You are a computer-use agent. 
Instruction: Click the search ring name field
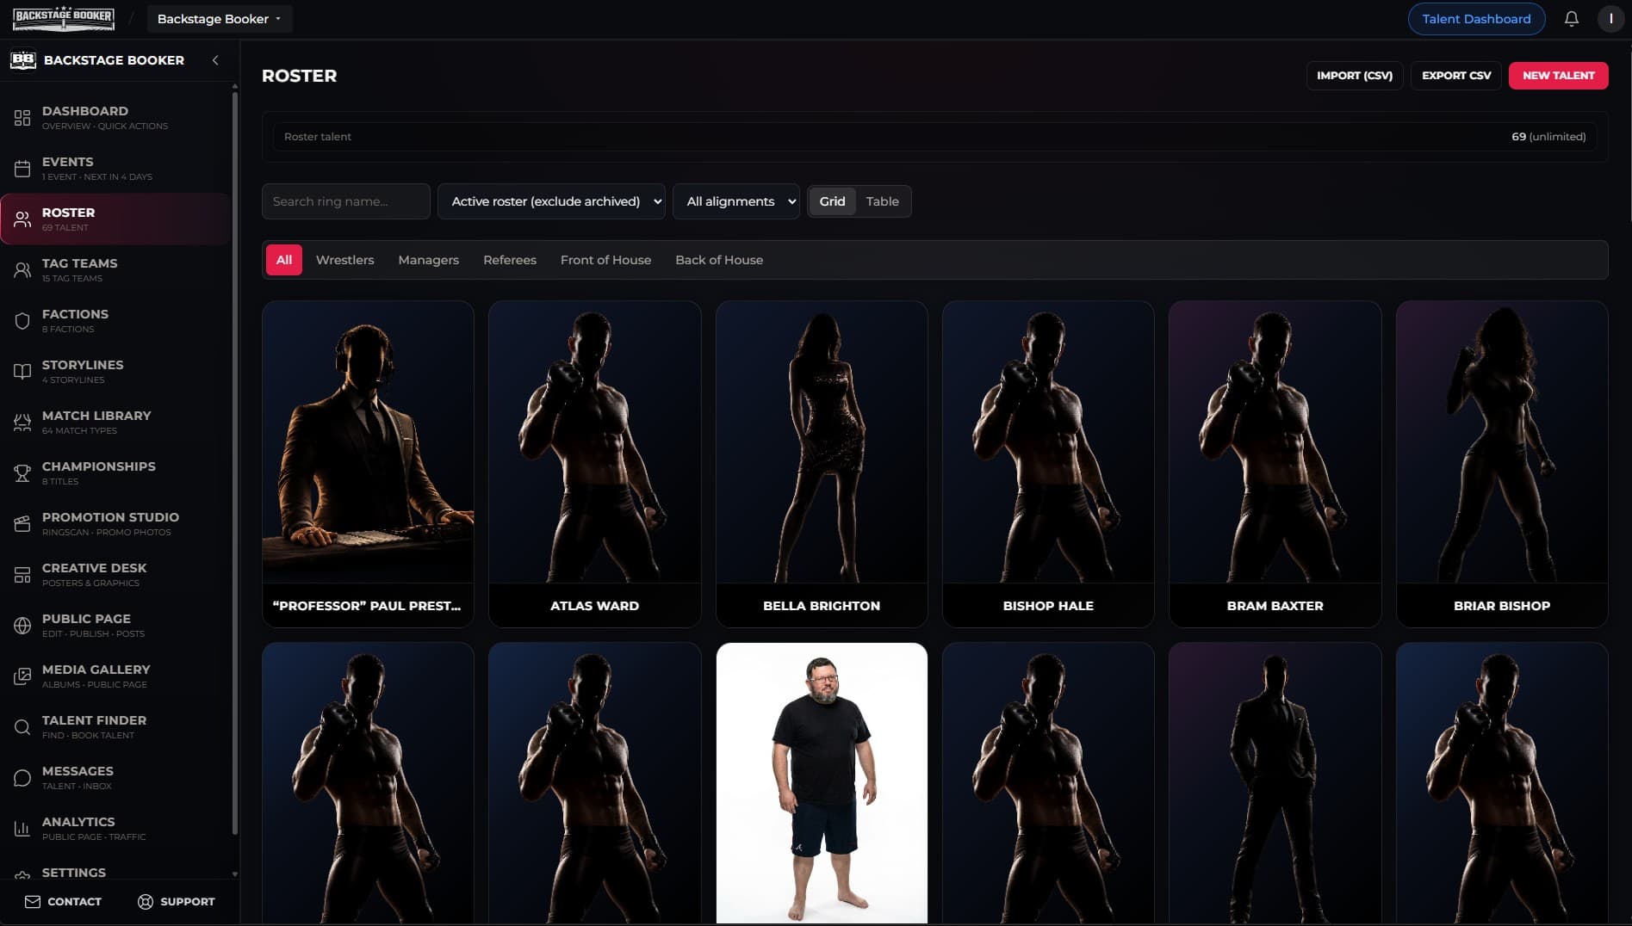(x=345, y=201)
